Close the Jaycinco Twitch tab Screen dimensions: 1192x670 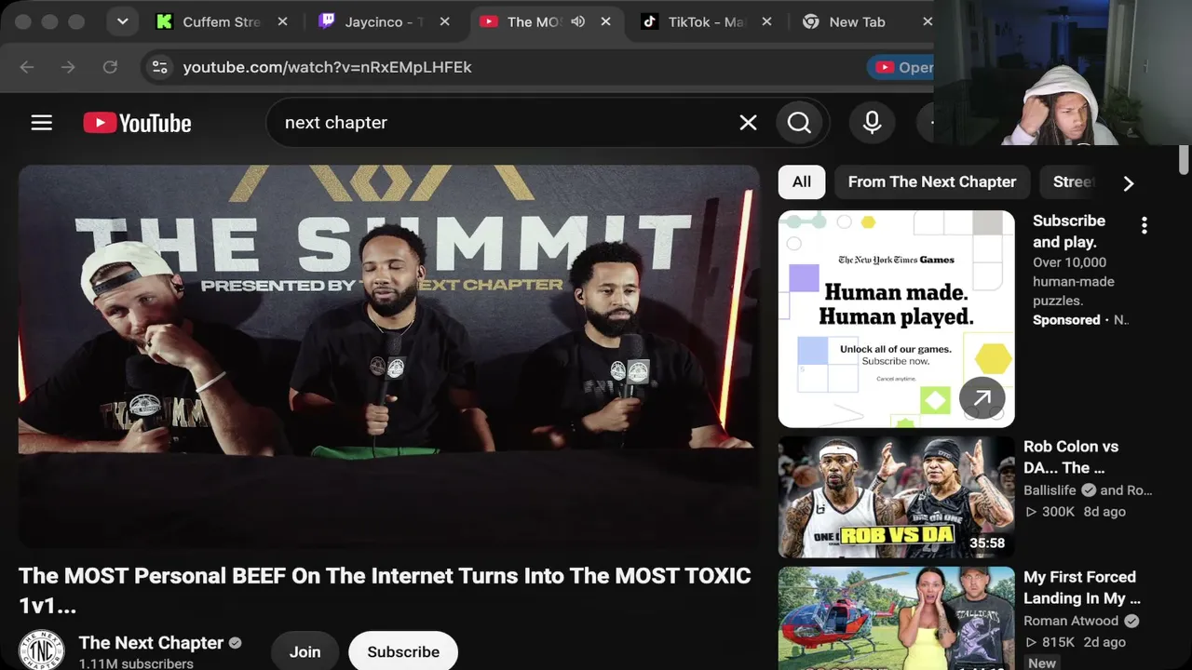pyautogui.click(x=445, y=21)
